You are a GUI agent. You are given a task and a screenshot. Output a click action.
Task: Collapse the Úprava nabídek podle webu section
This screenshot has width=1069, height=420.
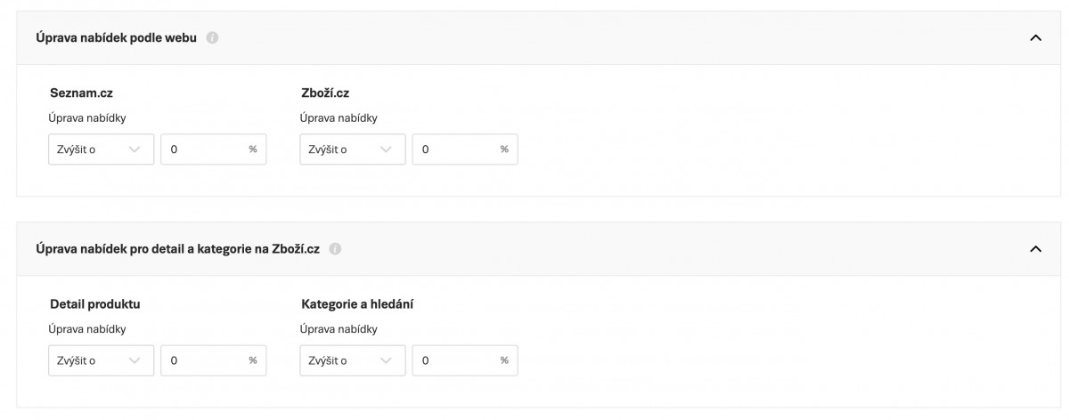(x=1035, y=37)
